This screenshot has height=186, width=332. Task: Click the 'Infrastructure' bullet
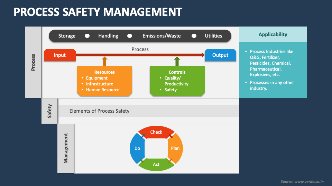tap(100, 84)
